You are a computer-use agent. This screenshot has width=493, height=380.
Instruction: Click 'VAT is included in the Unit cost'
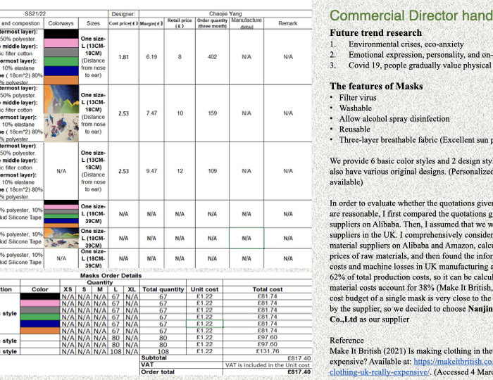268,365
